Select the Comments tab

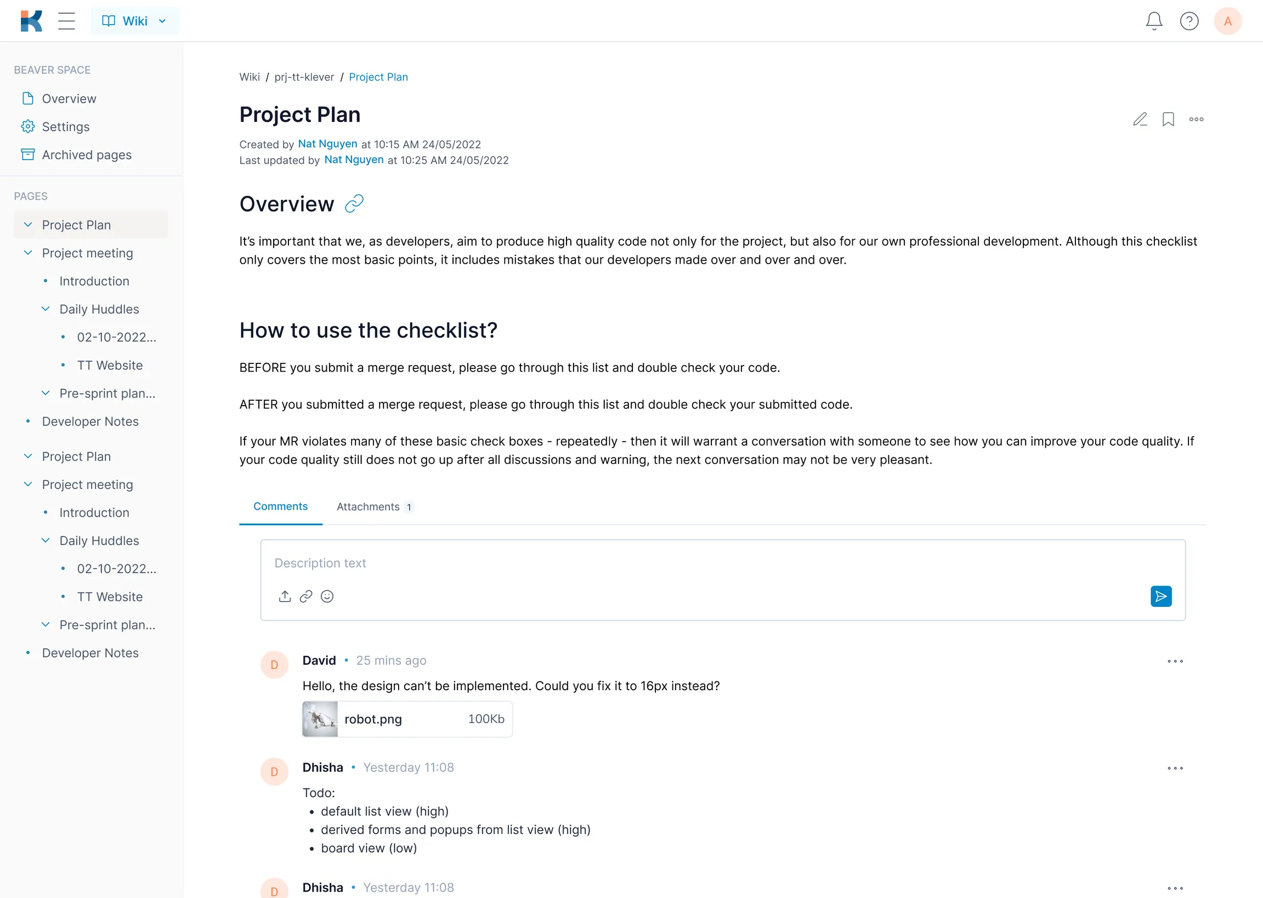280,507
